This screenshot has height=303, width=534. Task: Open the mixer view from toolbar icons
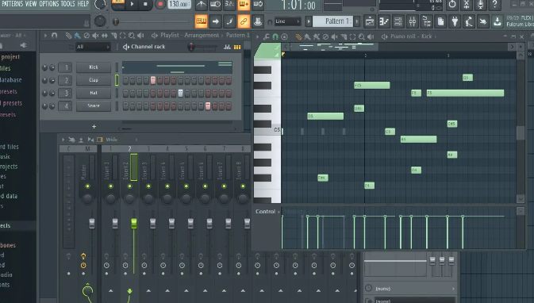pyautogui.click(x=412, y=21)
